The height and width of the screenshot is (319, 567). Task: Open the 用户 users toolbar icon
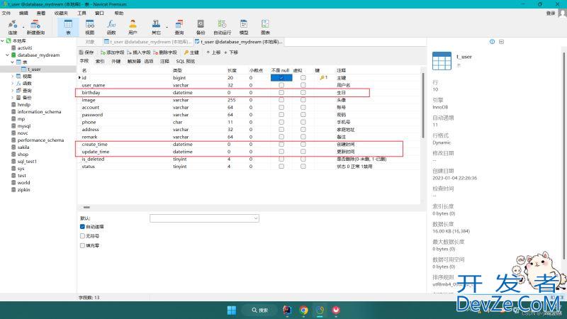133,25
